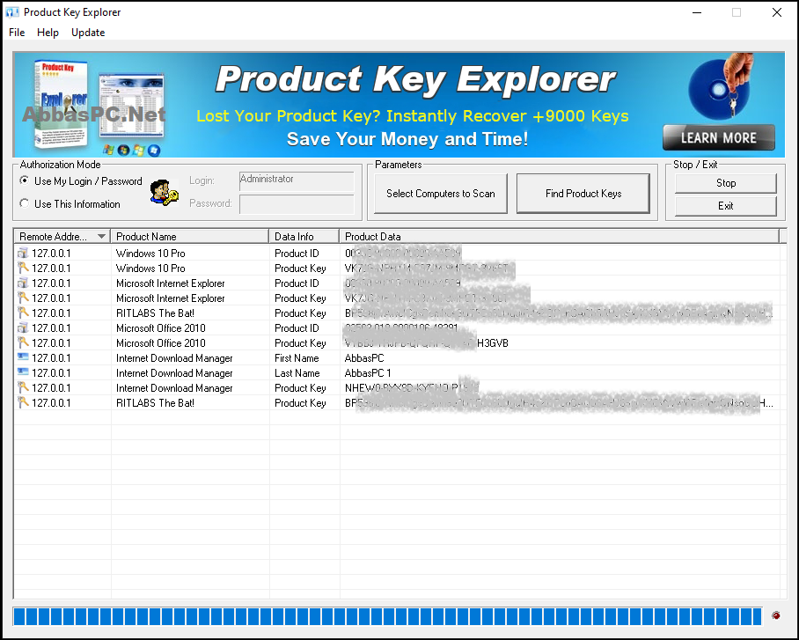The height and width of the screenshot is (640, 799).
Task: Click Product Name column header
Action: (x=189, y=237)
